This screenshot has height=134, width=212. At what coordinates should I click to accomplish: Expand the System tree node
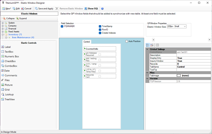[x=3, y=23]
